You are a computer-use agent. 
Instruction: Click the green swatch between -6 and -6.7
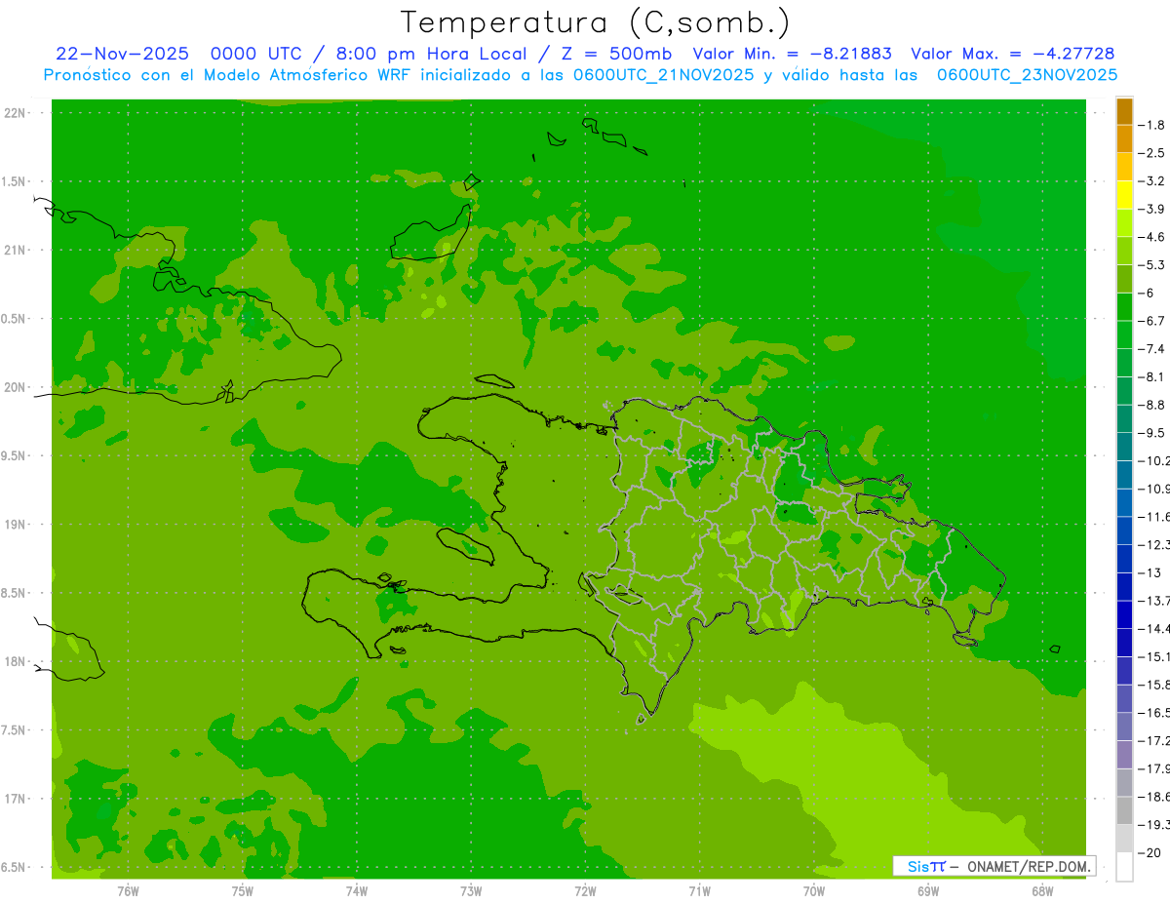coord(1124,307)
